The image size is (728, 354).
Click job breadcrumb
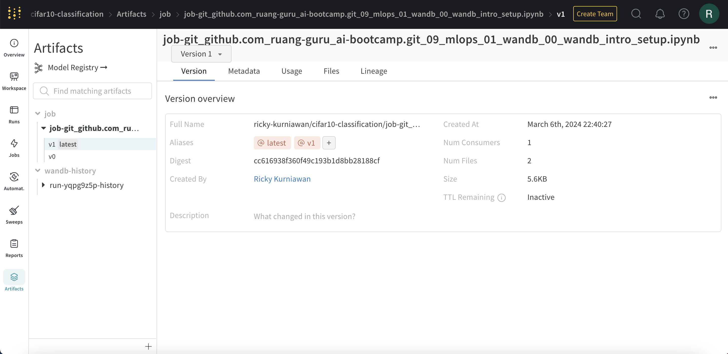tap(165, 14)
